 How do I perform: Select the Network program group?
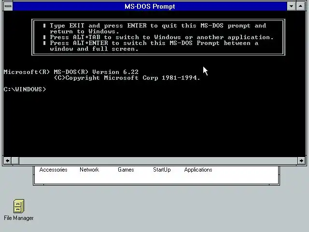point(89,170)
